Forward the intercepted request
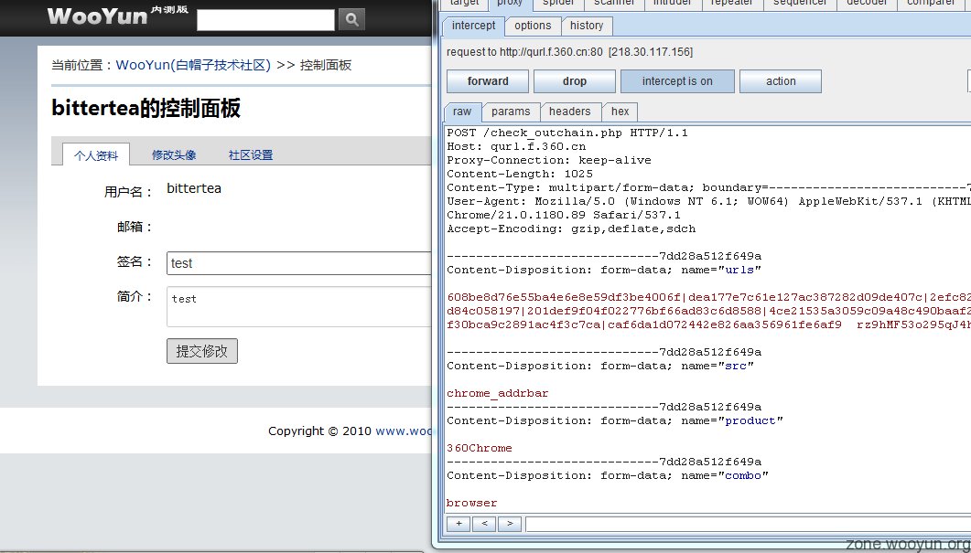 coord(488,81)
